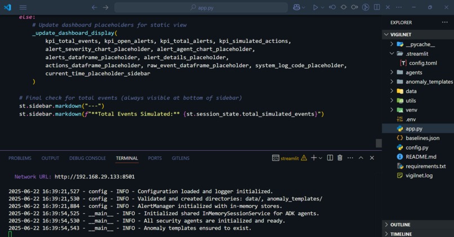Open the .env file
This screenshot has height=237, width=454.
point(418,119)
